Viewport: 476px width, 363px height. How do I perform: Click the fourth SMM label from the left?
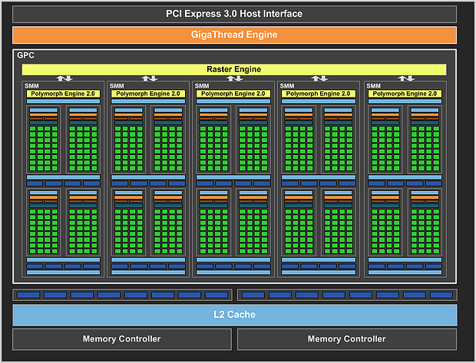pyautogui.click(x=287, y=86)
